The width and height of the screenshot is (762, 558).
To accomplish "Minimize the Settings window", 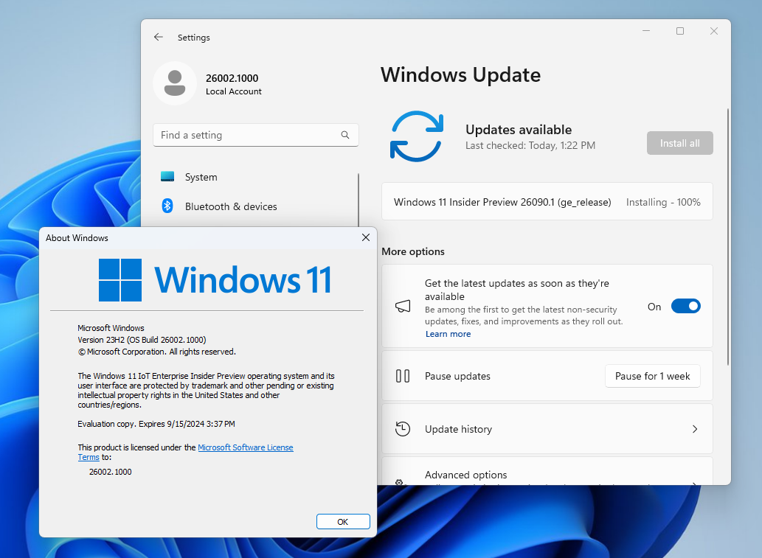I will 646,31.
